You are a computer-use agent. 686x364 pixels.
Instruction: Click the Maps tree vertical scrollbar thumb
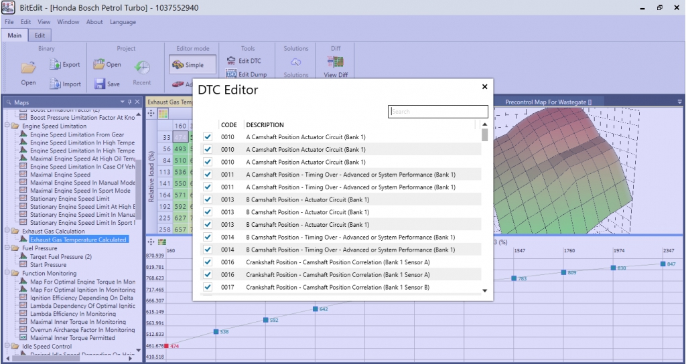[139, 189]
